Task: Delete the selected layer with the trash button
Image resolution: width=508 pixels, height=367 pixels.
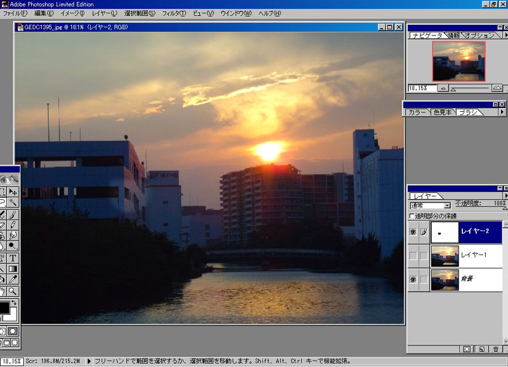Action: (x=496, y=349)
